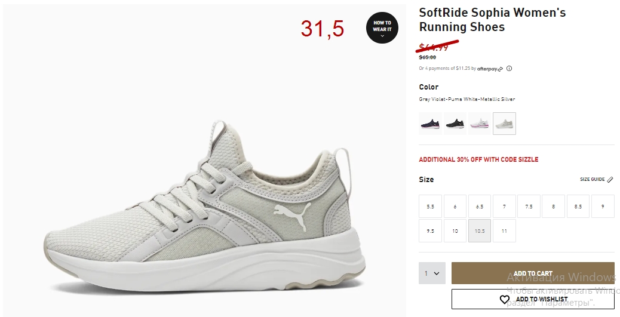Choose size 10.5
Image resolution: width=620 pixels, height=317 pixels.
[x=480, y=231]
